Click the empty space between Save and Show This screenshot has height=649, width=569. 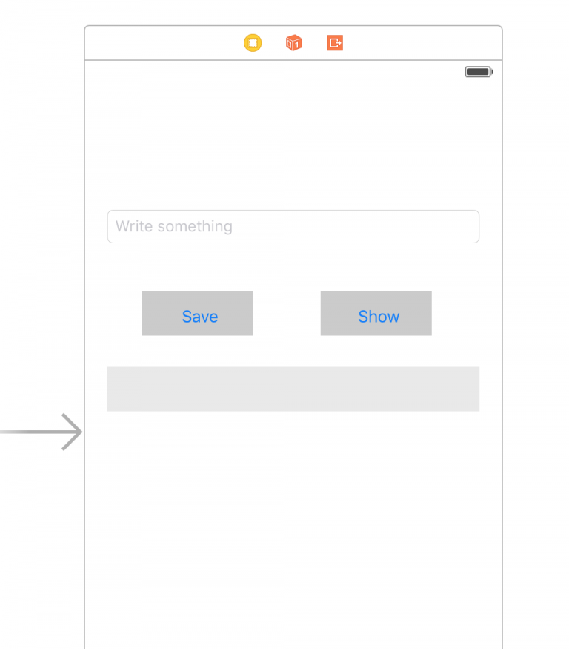click(287, 314)
